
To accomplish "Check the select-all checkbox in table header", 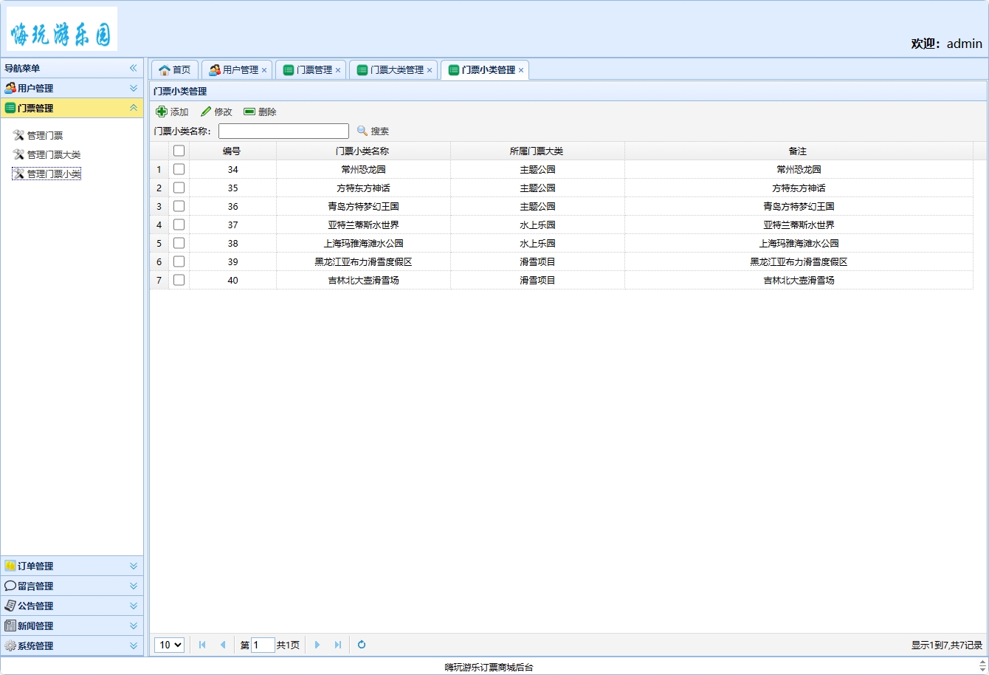I will pos(179,150).
